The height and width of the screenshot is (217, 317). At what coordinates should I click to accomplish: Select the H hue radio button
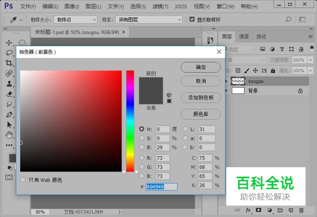[142, 129]
